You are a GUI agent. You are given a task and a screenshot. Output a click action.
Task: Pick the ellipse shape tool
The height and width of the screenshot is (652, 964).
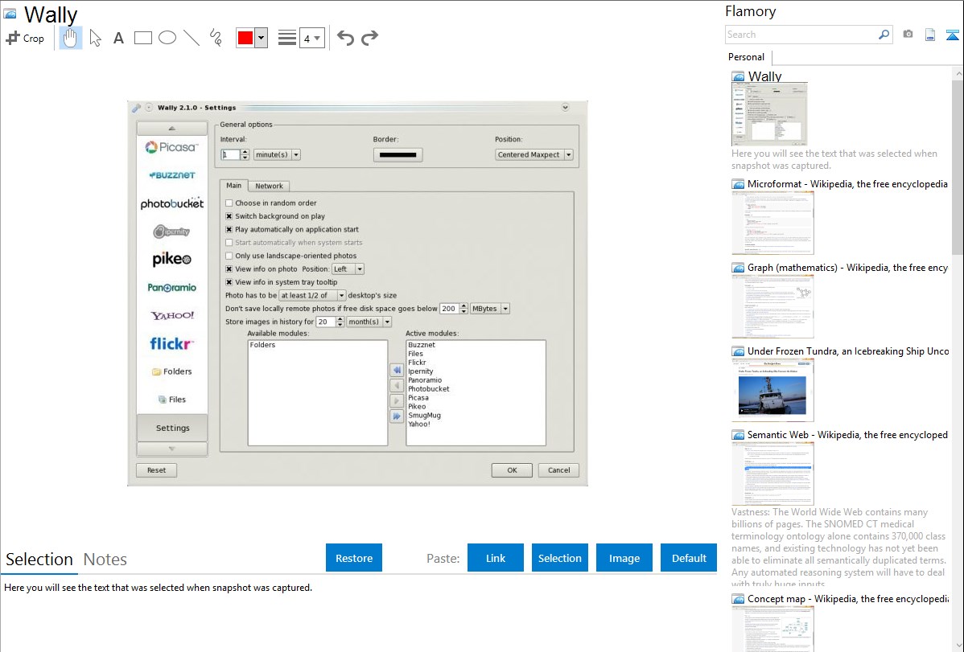(x=167, y=38)
